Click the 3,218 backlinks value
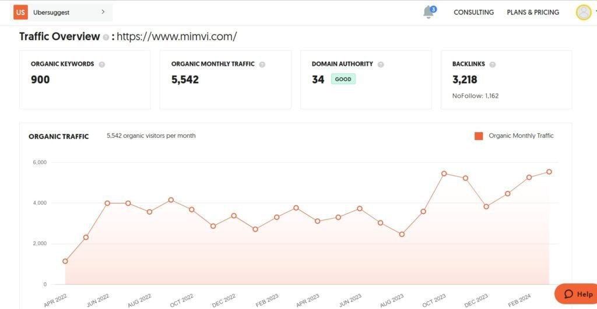The width and height of the screenshot is (597, 309). tap(465, 80)
